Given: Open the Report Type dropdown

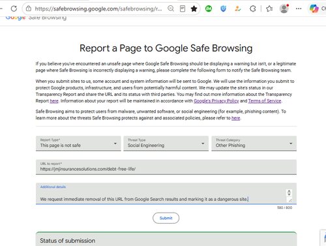Looking at the screenshot, I should pyautogui.click(x=78, y=144).
